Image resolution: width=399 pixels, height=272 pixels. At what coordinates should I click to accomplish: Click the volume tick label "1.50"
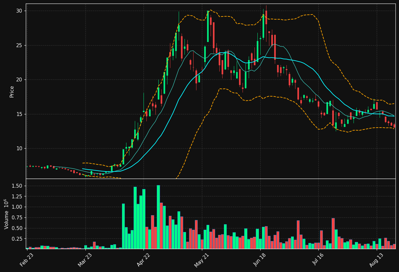tap(17, 186)
